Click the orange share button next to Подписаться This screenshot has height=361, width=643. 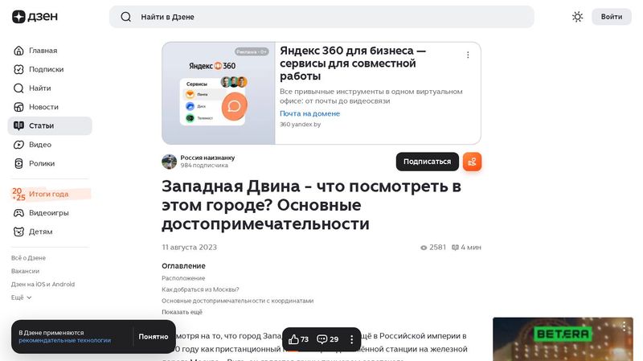472,162
